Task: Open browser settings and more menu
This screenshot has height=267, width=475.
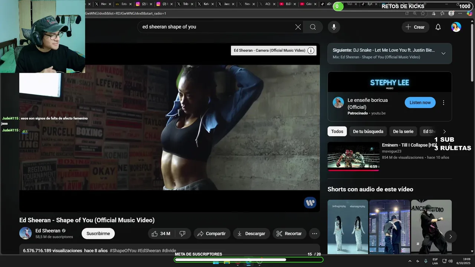Action: click(460, 13)
